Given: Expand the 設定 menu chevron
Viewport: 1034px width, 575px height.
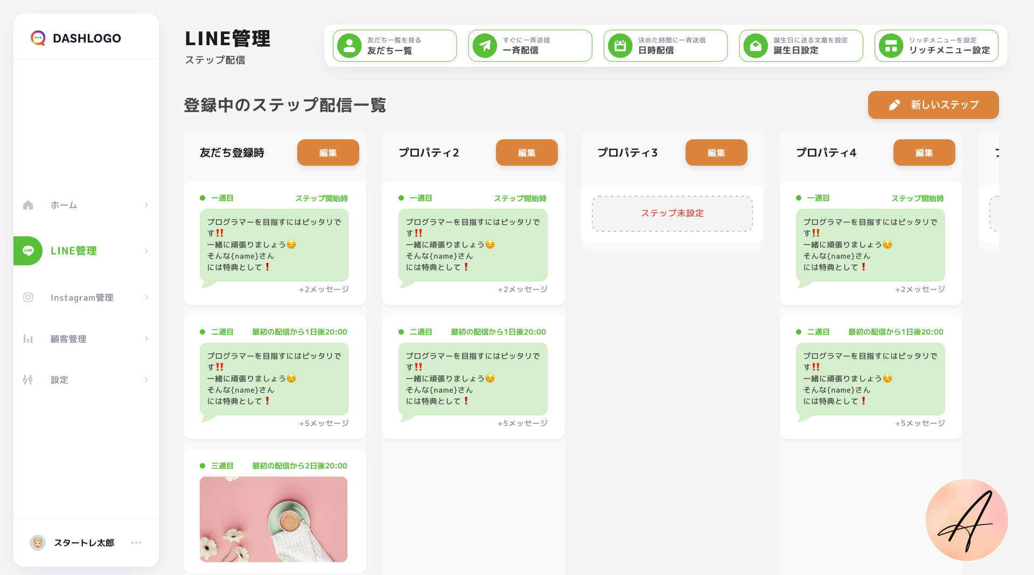Looking at the screenshot, I should (x=146, y=380).
